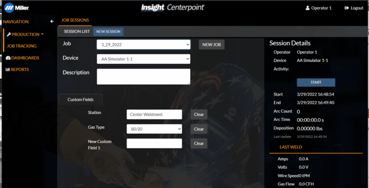The width and height of the screenshot is (369, 188).
Task: Open the Gas Type dropdown 80/20
Action: tap(154, 129)
